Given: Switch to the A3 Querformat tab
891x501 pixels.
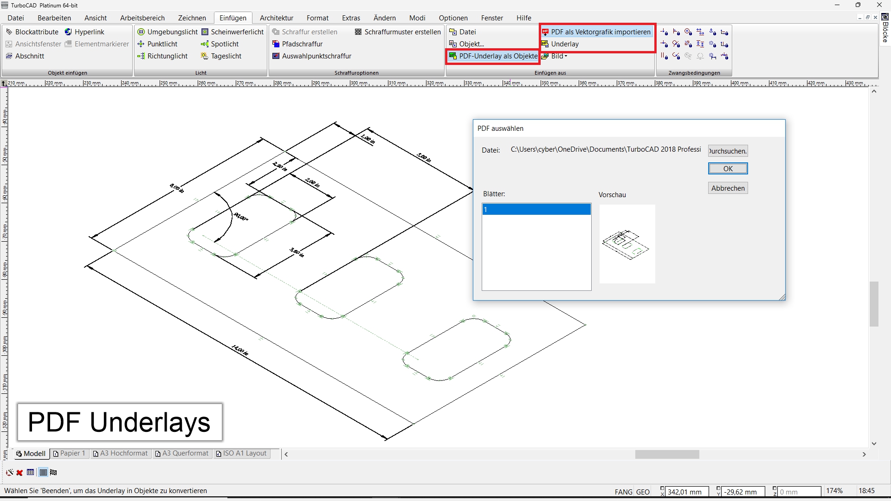Looking at the screenshot, I should pos(182,454).
